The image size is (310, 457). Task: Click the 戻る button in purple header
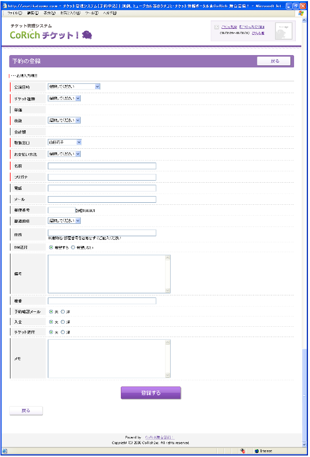[x=274, y=61]
